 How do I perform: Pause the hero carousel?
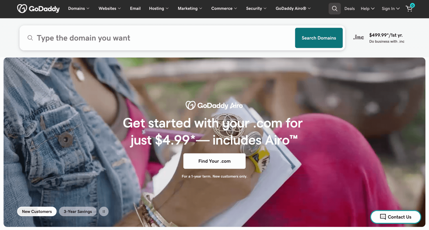tap(104, 211)
